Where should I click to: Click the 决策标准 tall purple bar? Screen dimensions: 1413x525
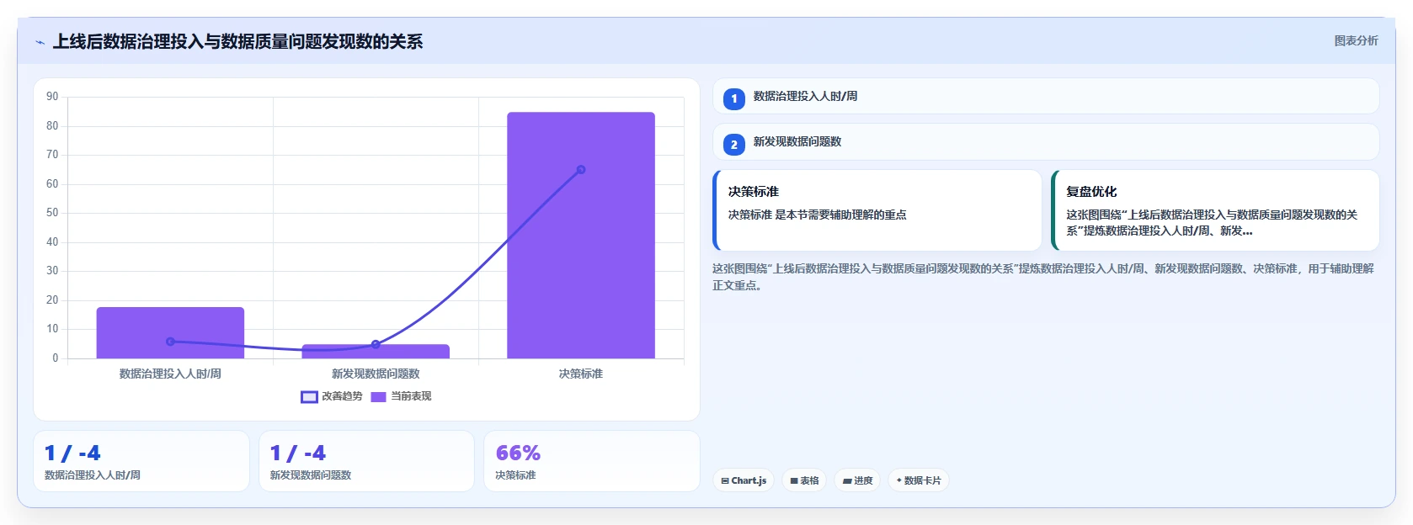click(x=581, y=236)
